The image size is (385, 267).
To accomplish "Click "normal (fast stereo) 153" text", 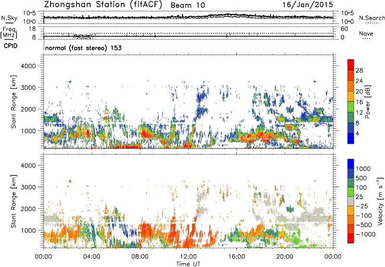I will (83, 48).
